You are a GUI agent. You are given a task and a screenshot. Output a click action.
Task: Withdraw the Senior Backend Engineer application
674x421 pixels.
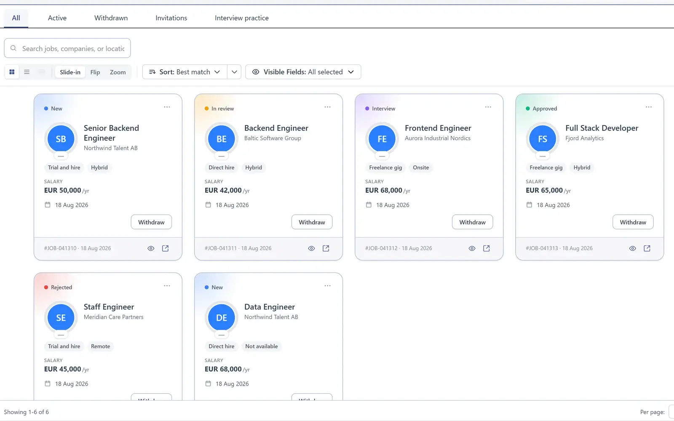151,222
